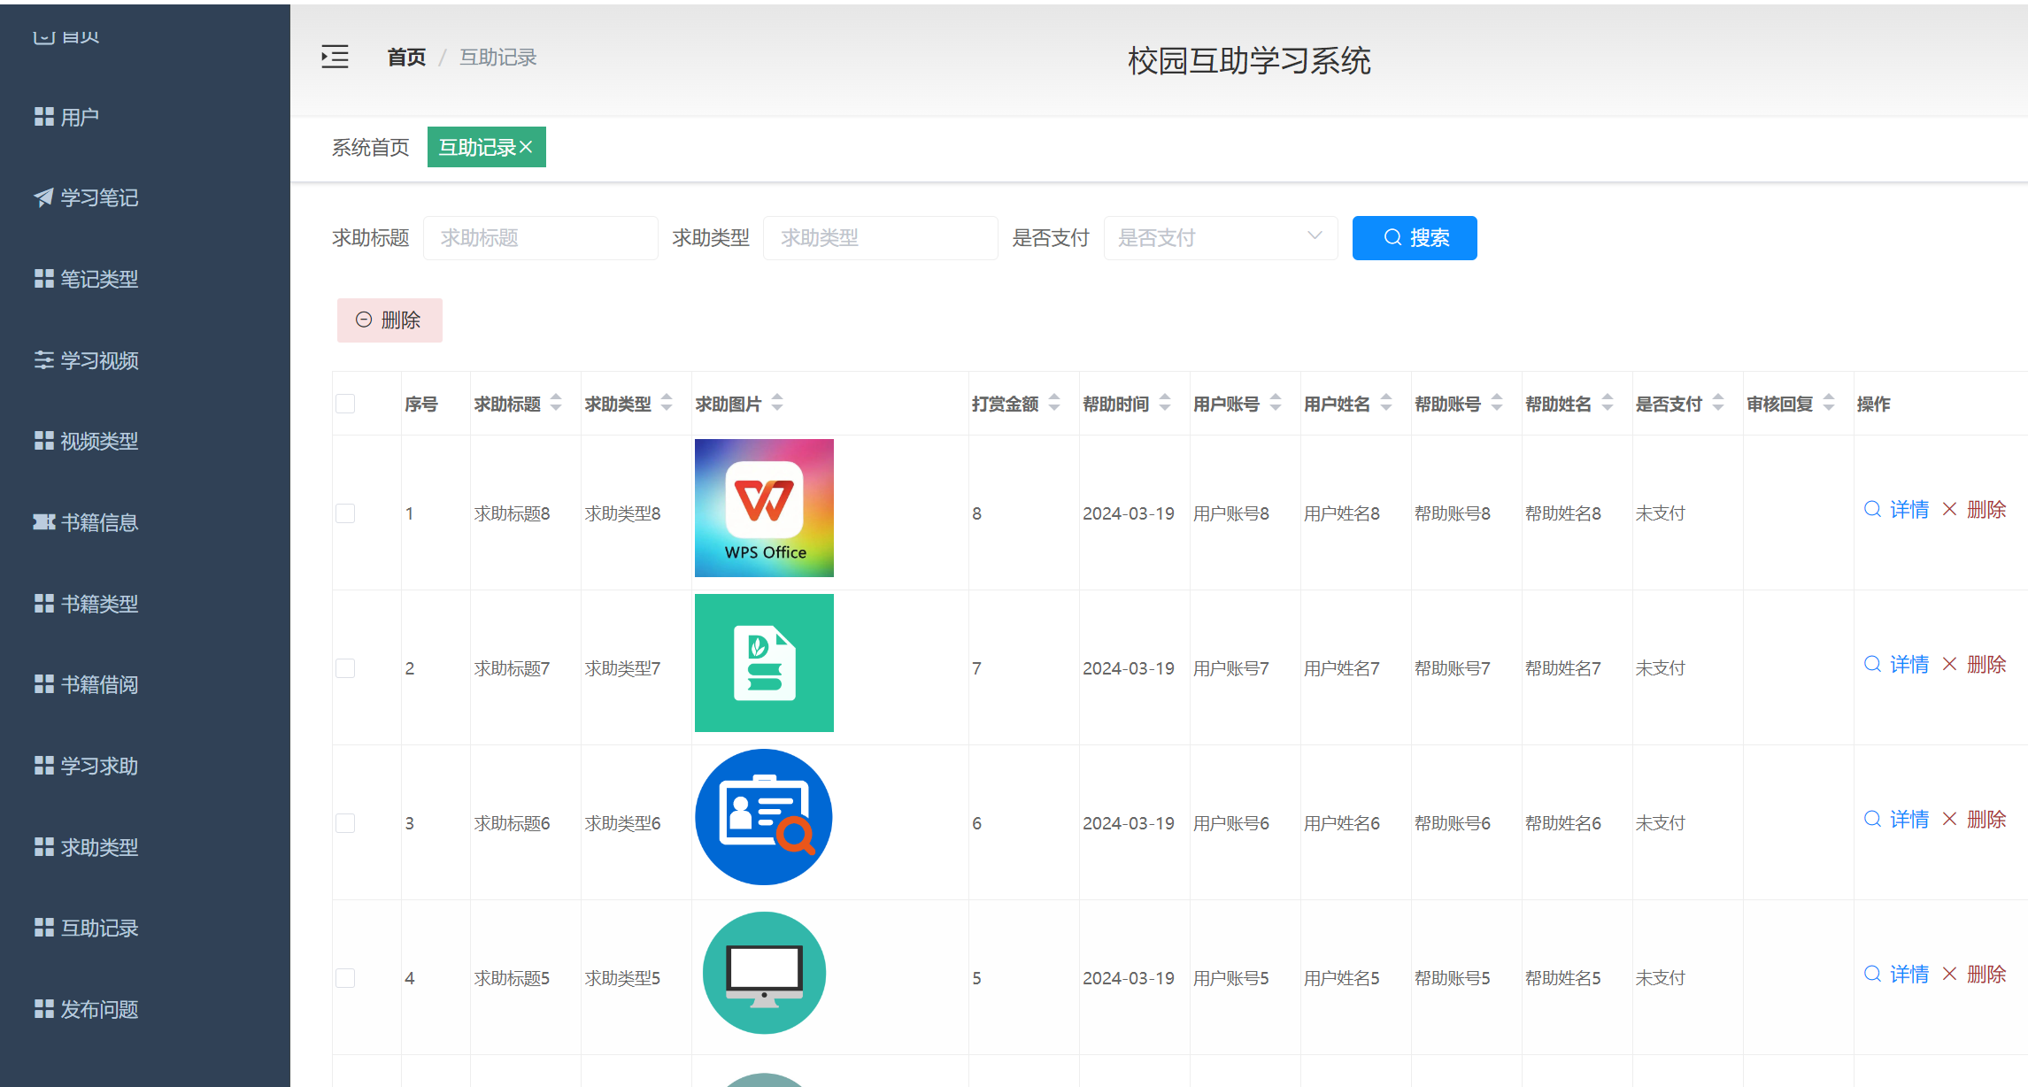
Task: Click the grid icon beside 视频类型
Action: click(43, 441)
